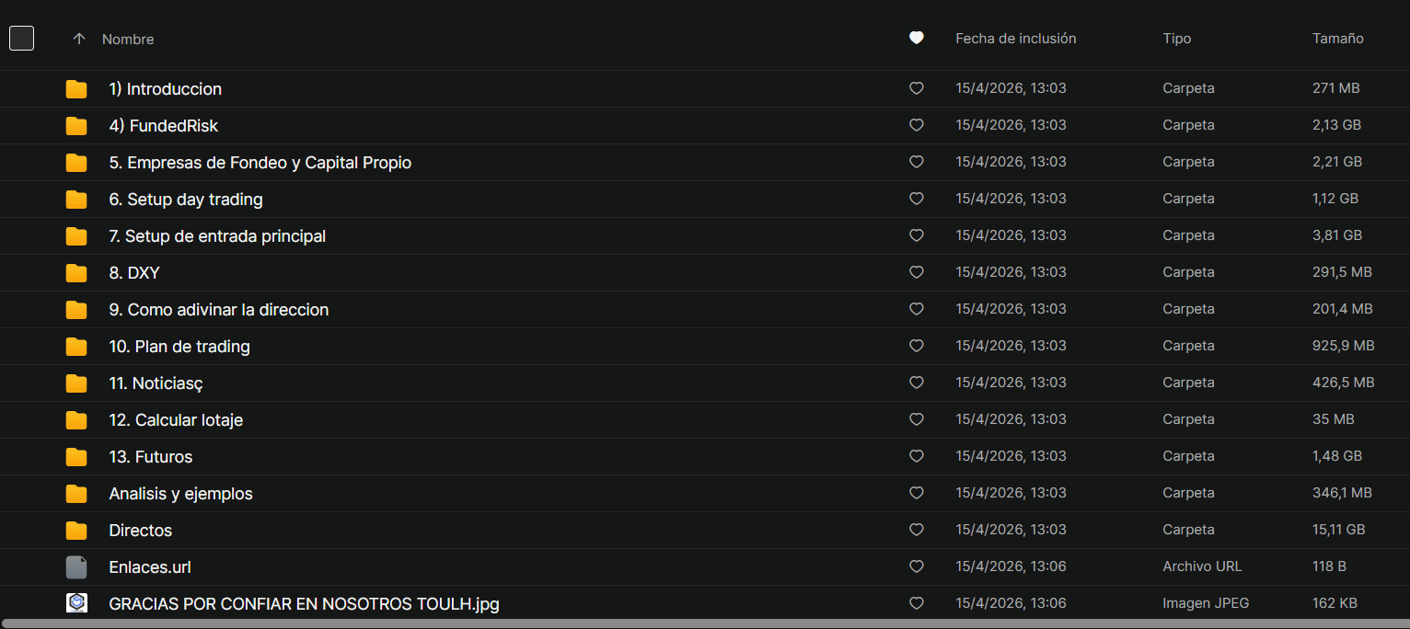Open 7. Setup de entrada principal folder
The width and height of the screenshot is (1410, 629).
(217, 236)
